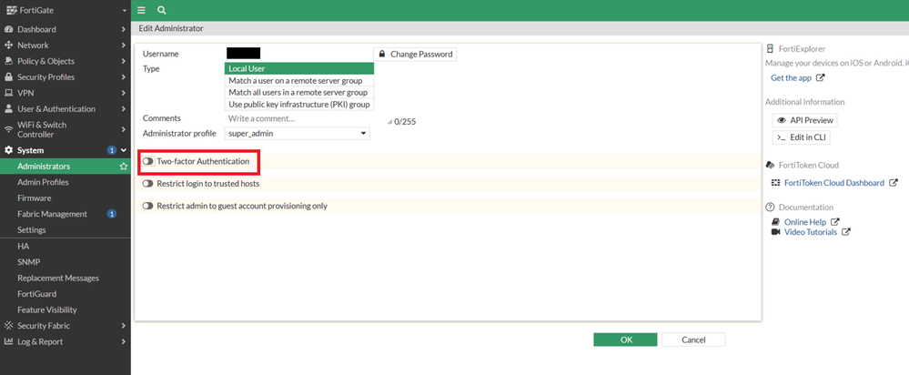
Task: Toggle Restrict login to trusted hosts
Action: (148, 184)
